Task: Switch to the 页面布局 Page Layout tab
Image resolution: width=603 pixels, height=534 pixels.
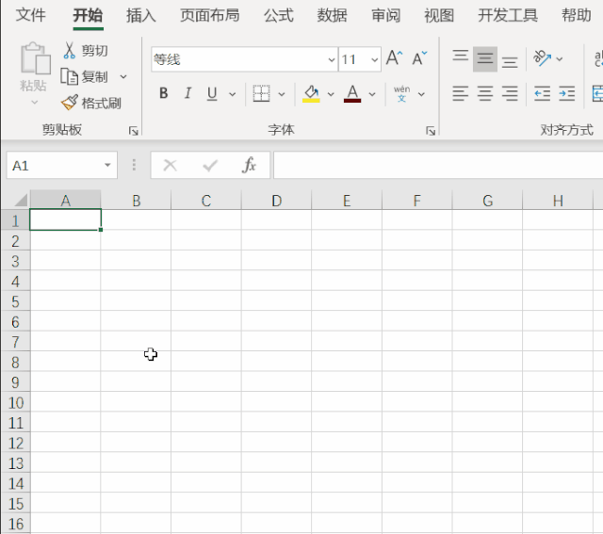Action: pos(210,15)
